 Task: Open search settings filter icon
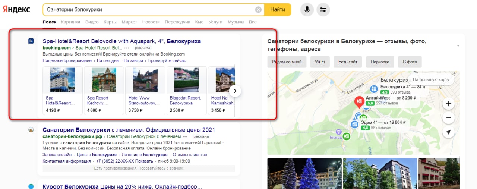click(x=323, y=9)
